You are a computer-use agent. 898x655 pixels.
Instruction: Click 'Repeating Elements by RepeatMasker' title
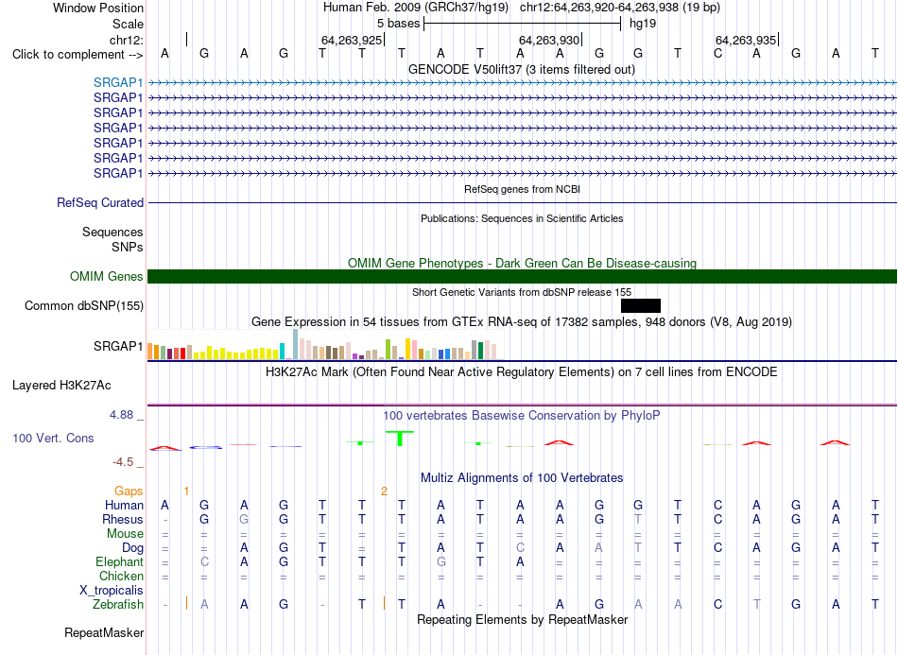pyautogui.click(x=522, y=620)
